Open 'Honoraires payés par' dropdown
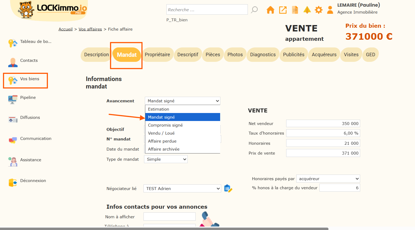The height and width of the screenshot is (230, 415). point(328,179)
